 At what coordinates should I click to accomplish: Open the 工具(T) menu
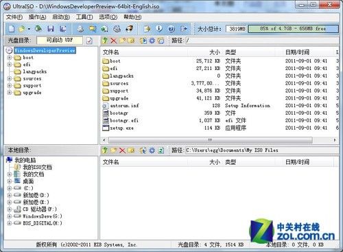[84, 17]
